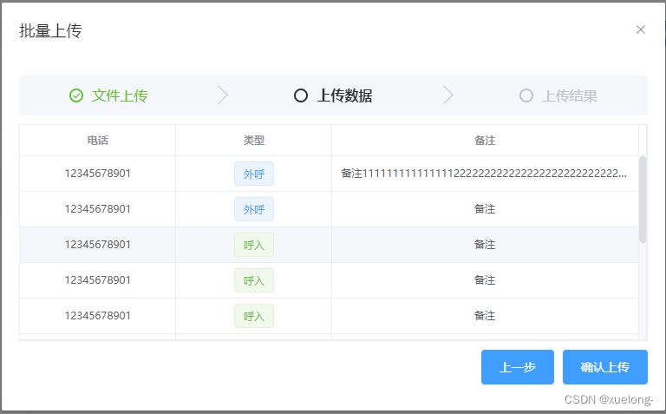Confirm upload with 确认上传 button
The image size is (666, 414).
(x=604, y=367)
